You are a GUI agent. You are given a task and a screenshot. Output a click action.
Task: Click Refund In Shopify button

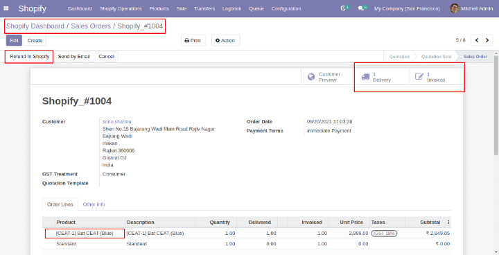29,56
